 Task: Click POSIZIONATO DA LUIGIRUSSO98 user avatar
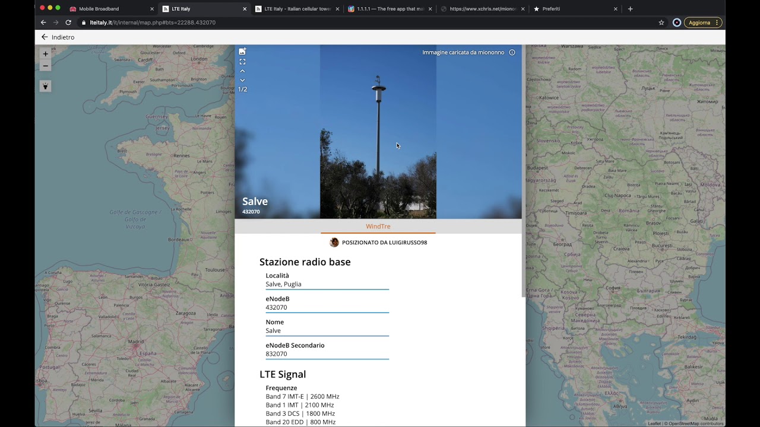[334, 242]
